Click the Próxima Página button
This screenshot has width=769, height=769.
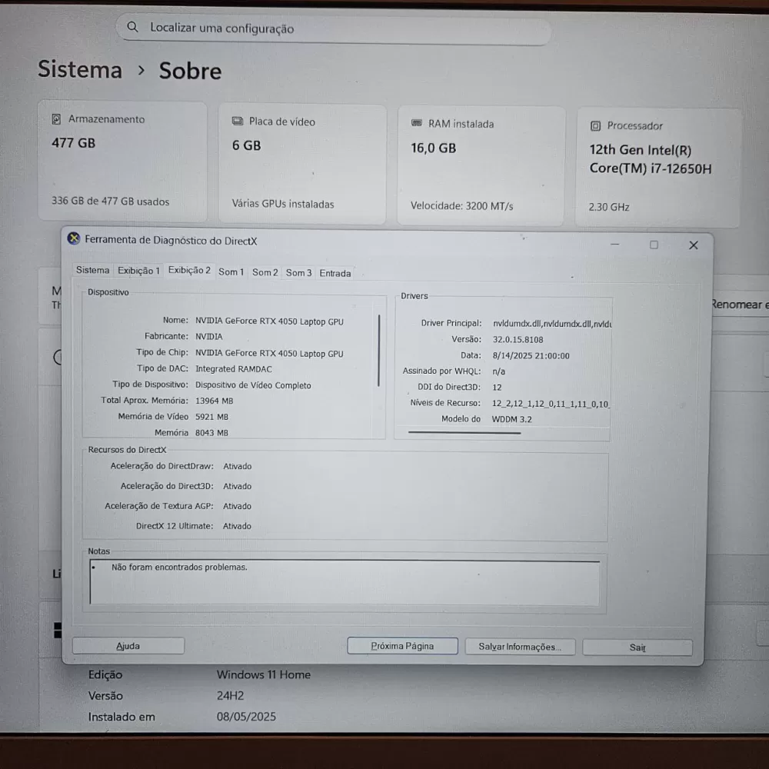pyautogui.click(x=402, y=646)
